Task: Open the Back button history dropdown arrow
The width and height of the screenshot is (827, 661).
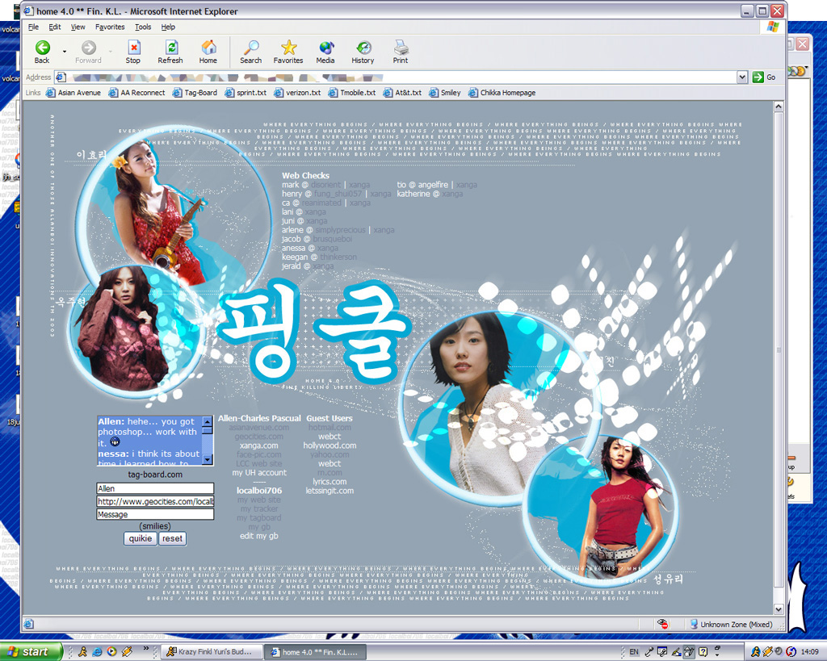Action: click(x=65, y=51)
